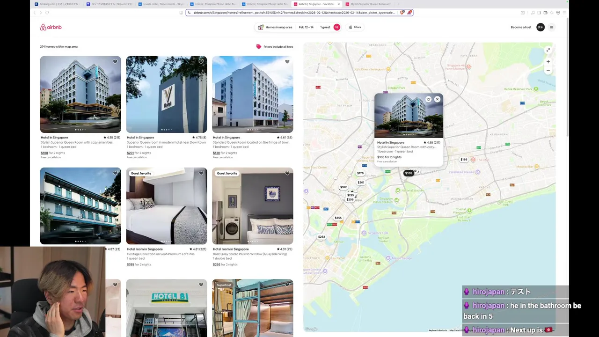Toggle wishlist heart on Superior Queen room card
599x337 pixels.
tap(201, 61)
